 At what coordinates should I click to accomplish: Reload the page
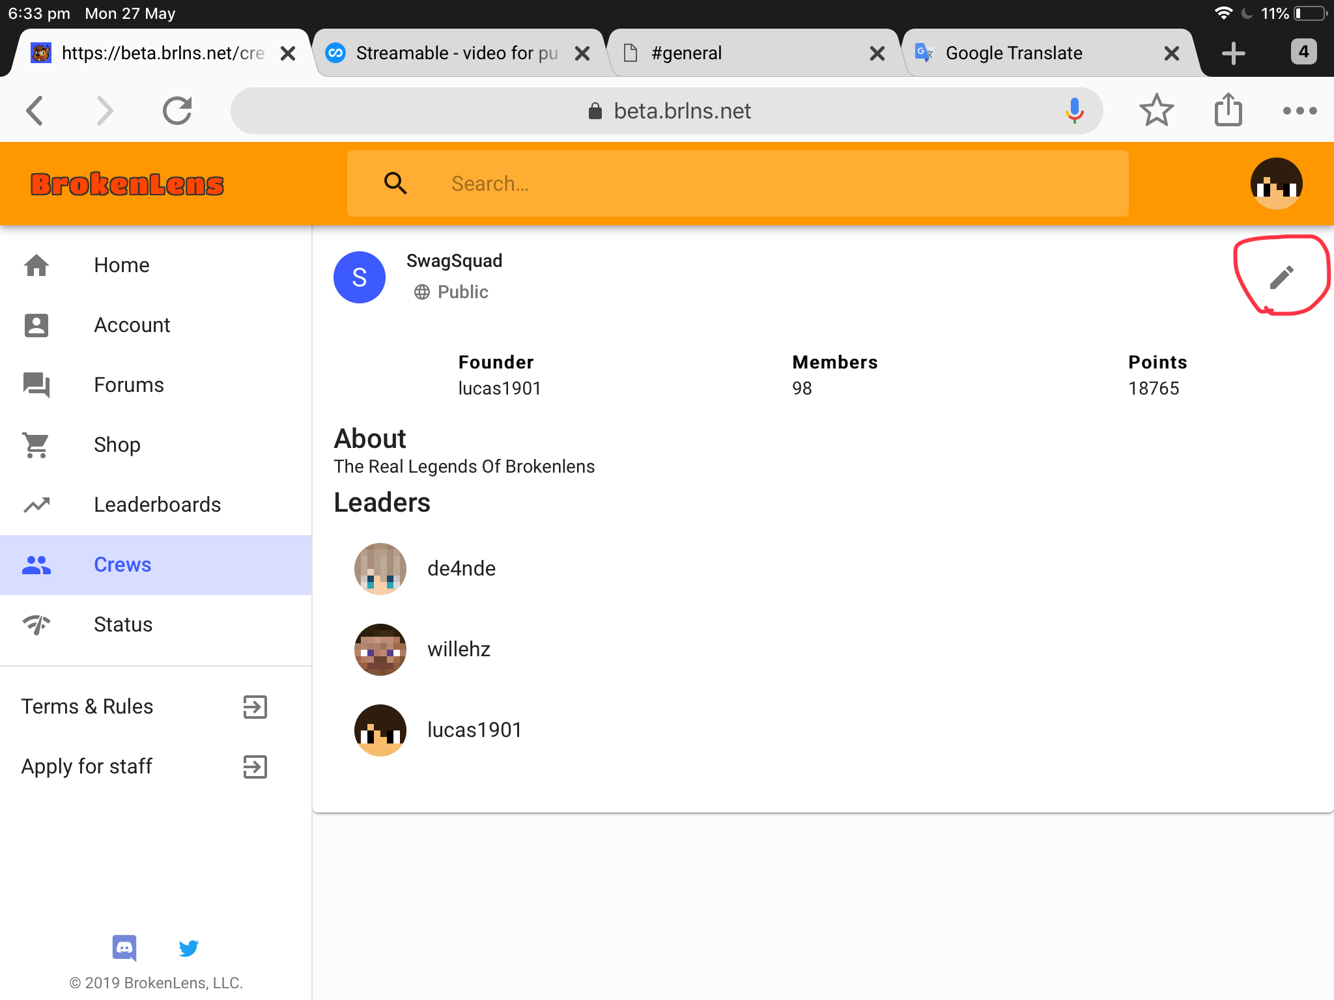click(177, 111)
